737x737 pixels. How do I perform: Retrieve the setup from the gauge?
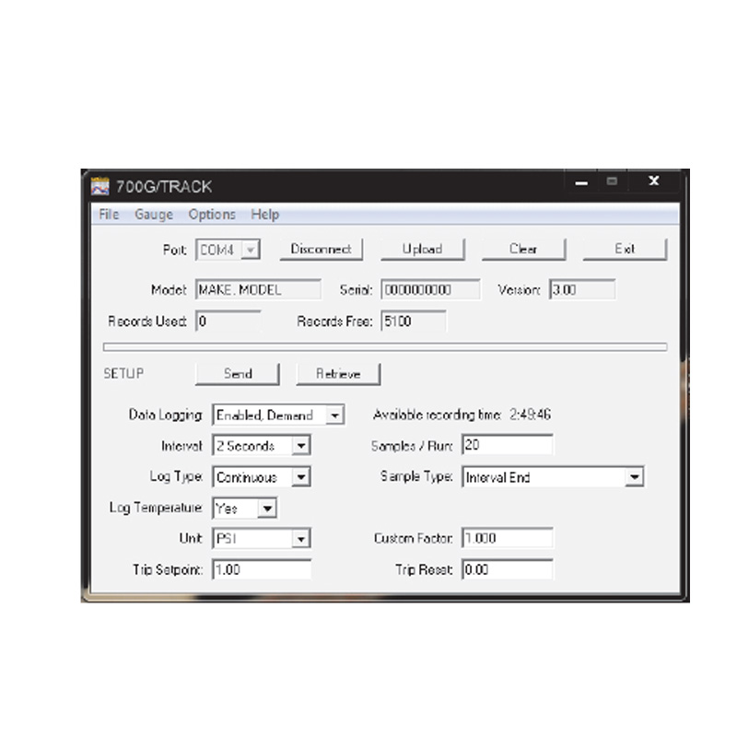click(x=339, y=373)
